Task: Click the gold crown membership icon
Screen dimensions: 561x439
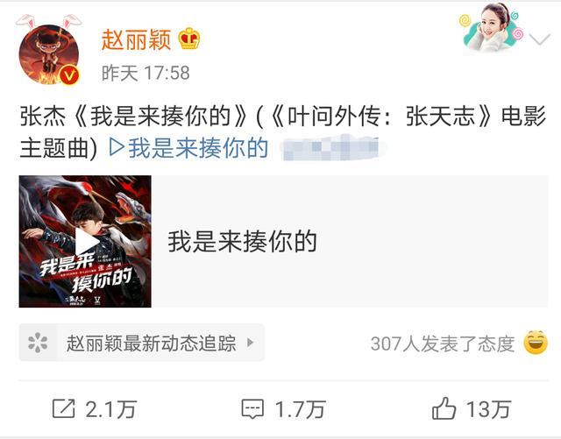Action: (x=189, y=39)
